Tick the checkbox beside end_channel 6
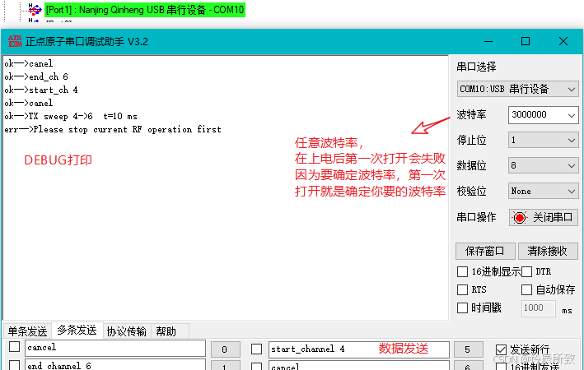584x370 pixels. [x=15, y=365]
